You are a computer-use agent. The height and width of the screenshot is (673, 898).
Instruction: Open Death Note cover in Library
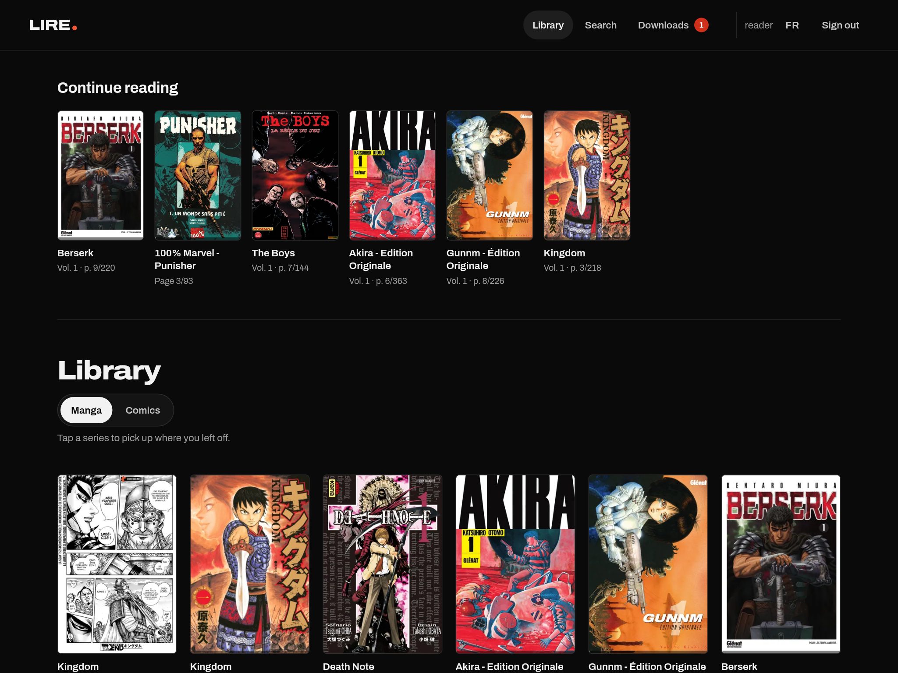pos(383,564)
